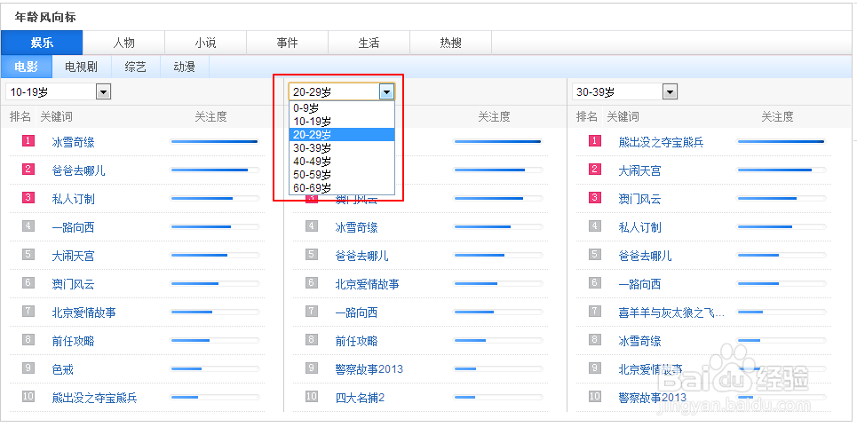The height and width of the screenshot is (435, 857).
Task: Open the 30-39岁 age dropdown
Action: pyautogui.click(x=670, y=91)
